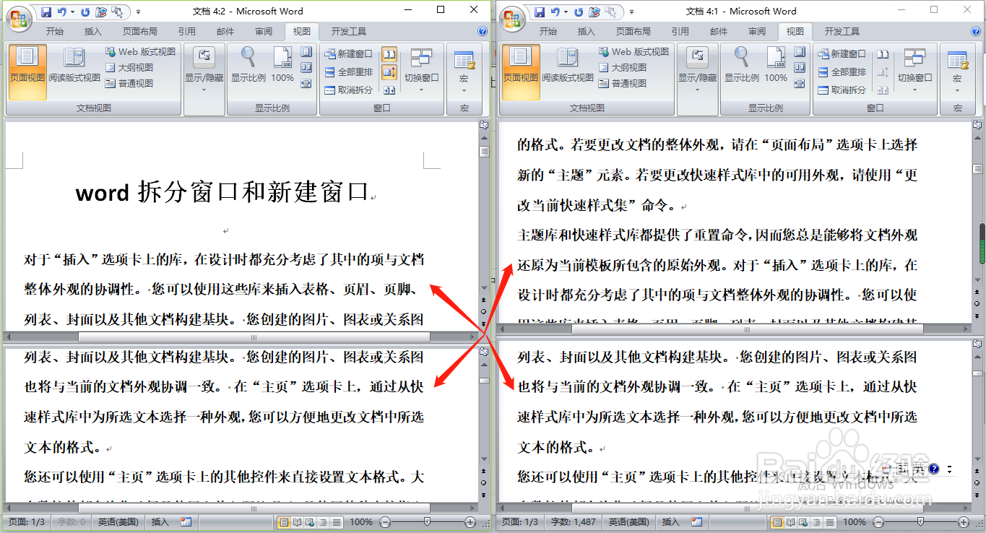This screenshot has height=533, width=986.
Task: Expand 显示/隐藏 dropdown in 文档 4:1
Action: click(x=698, y=71)
